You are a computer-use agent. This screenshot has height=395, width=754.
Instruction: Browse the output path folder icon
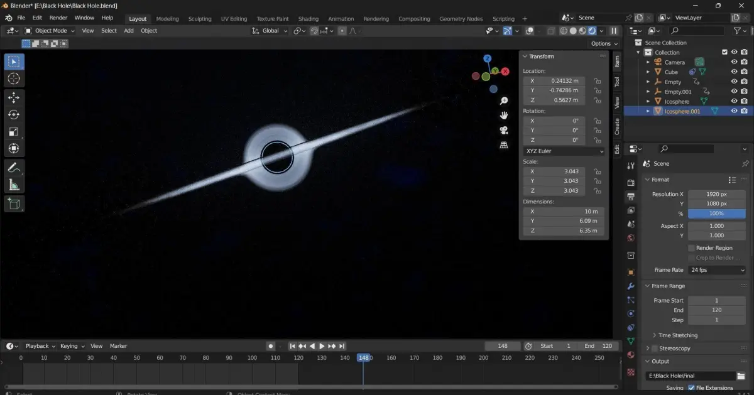pyautogui.click(x=741, y=376)
